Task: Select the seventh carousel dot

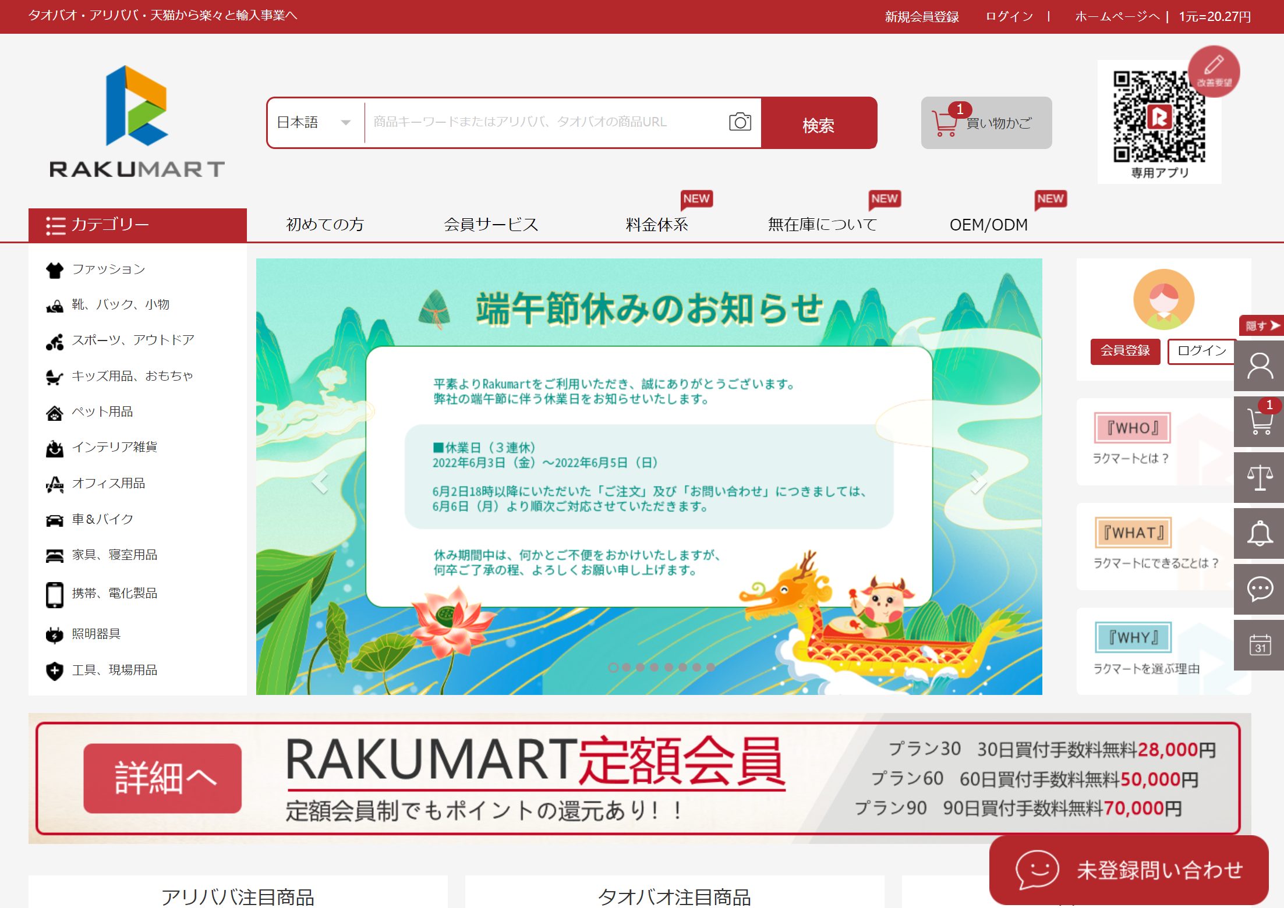Action: [696, 668]
